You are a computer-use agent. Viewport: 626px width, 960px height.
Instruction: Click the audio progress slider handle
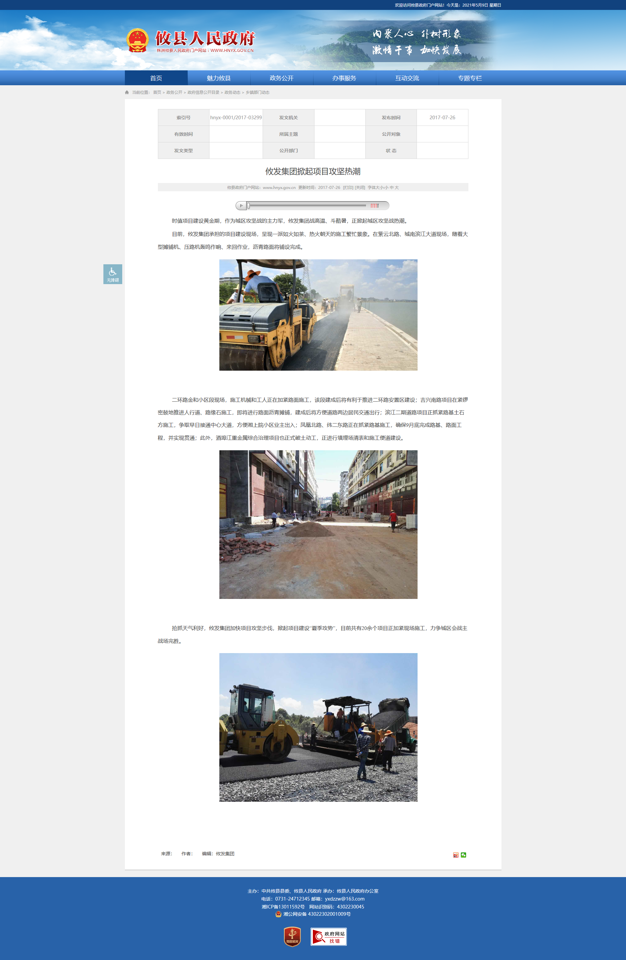pyautogui.click(x=248, y=206)
